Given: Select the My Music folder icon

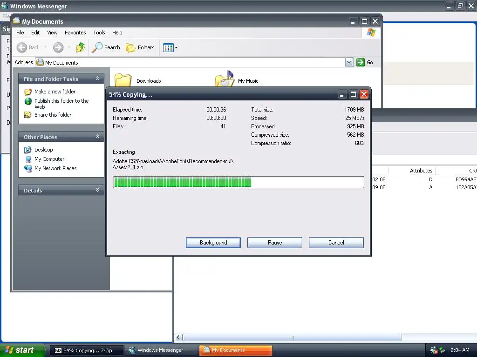Looking at the screenshot, I should click(225, 79).
